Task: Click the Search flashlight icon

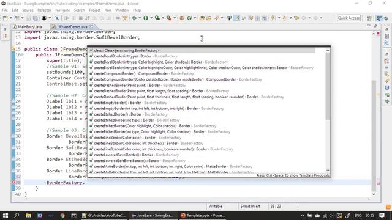Action: (x=216, y=18)
